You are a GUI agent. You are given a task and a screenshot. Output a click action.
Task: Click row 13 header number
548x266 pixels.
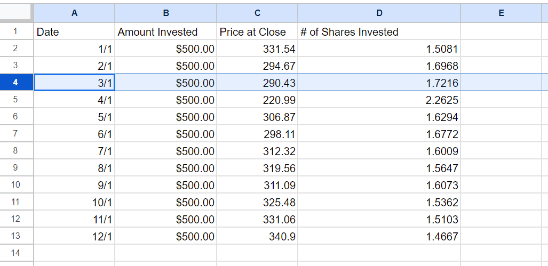(17, 236)
